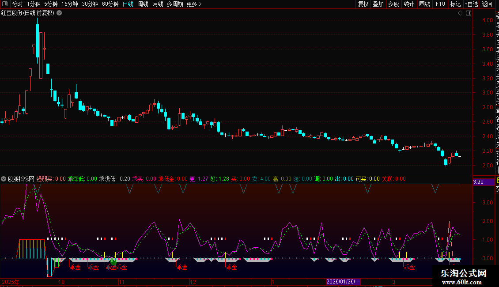The image size is (499, 287).
Task: Open the 统计 statistics tool
Action: pos(409,4)
